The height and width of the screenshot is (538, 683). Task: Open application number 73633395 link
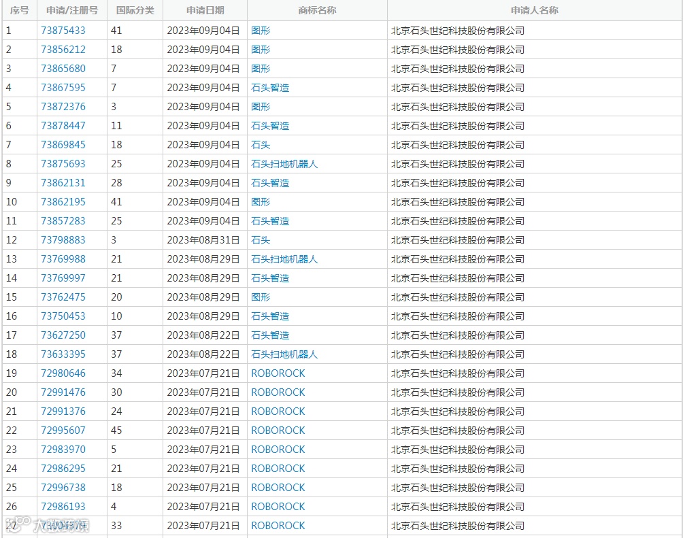63,354
